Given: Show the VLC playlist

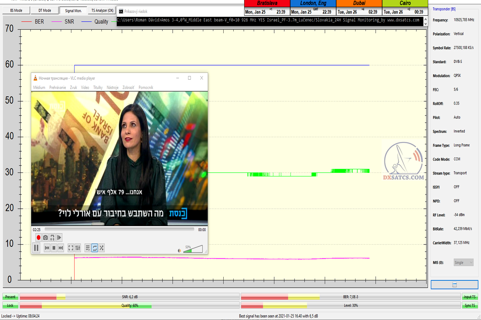Looking at the screenshot, I should 88,248.
